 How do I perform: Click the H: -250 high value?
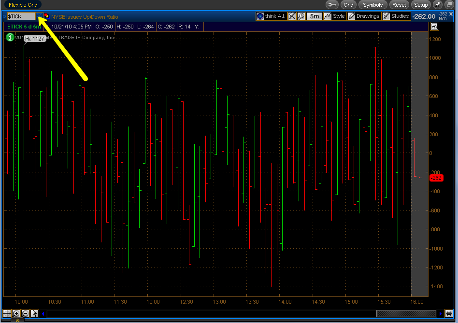pyautogui.click(x=125, y=27)
